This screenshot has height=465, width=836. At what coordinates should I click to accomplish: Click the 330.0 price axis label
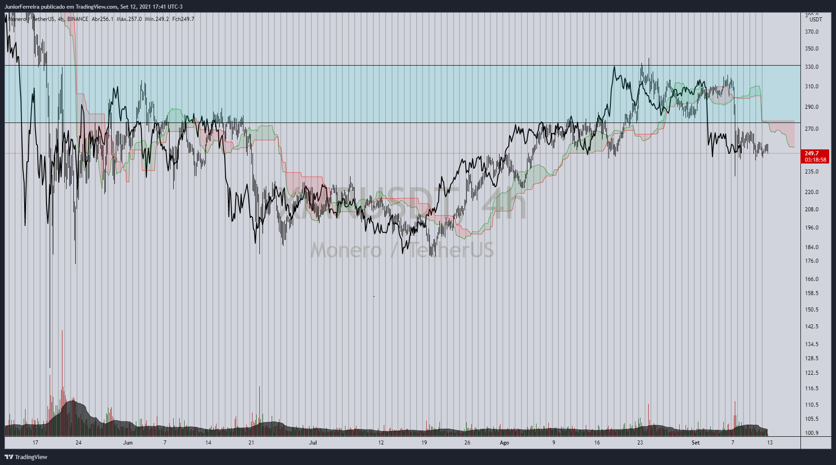[811, 67]
